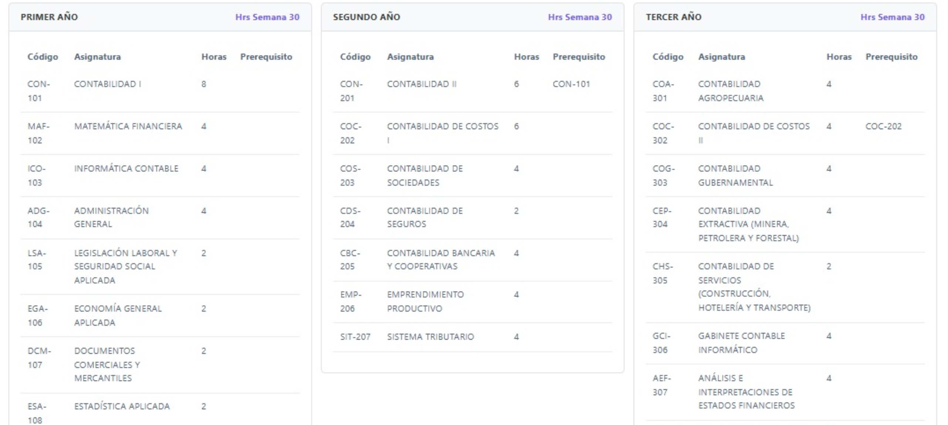Click Hrs Semana 30 in PRIMER AÑO
The image size is (948, 425).
[267, 17]
